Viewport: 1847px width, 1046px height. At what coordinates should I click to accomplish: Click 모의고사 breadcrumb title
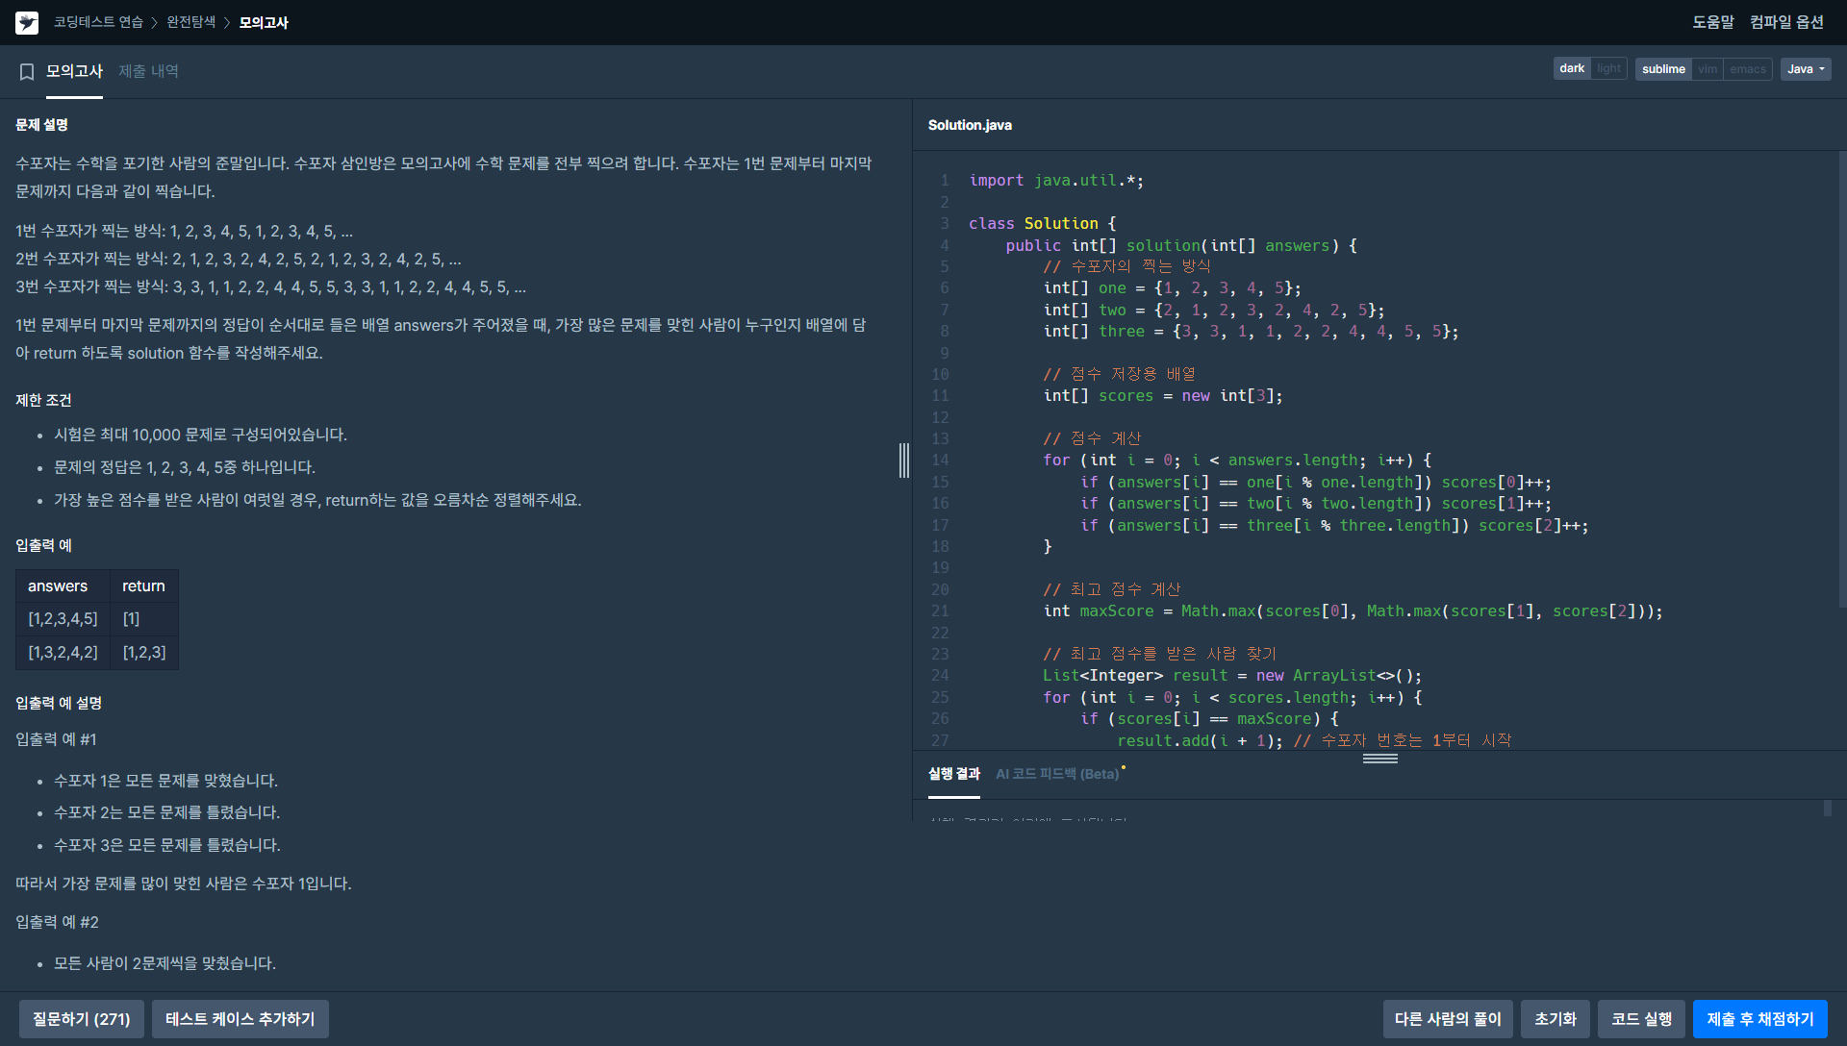click(264, 22)
